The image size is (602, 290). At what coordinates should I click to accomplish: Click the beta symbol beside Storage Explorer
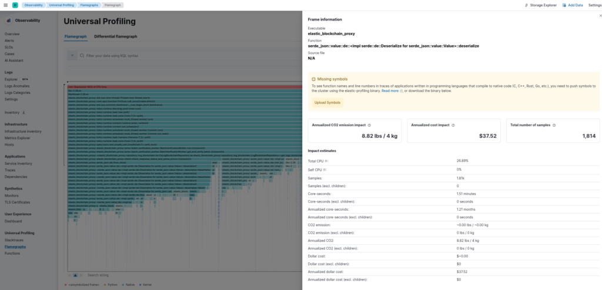(x=526, y=5)
